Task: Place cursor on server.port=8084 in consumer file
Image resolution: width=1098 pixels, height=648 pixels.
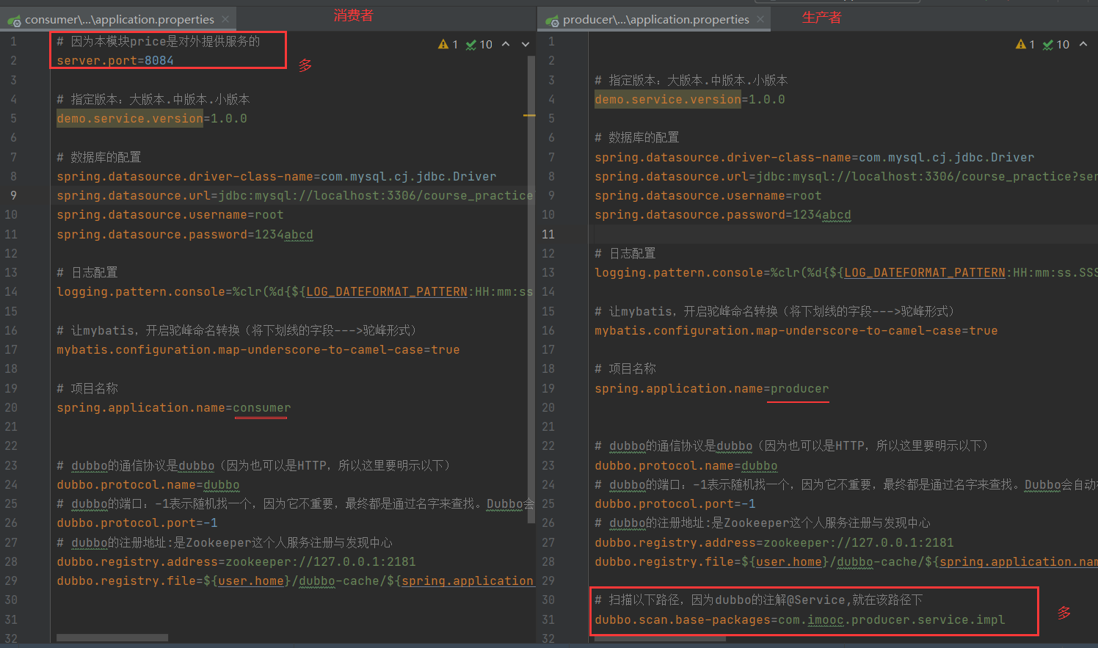Action: 115,61
